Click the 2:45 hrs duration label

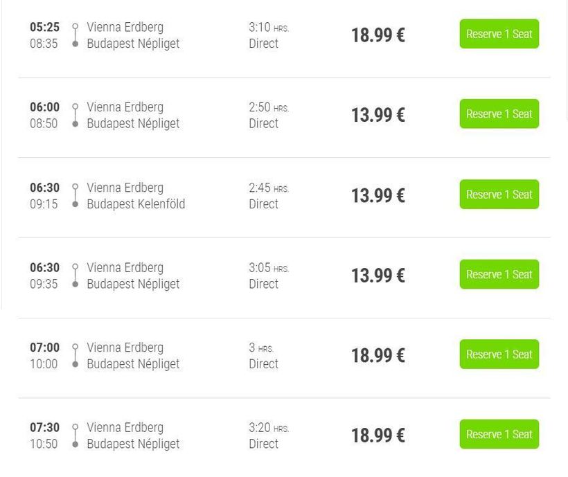[x=268, y=188]
